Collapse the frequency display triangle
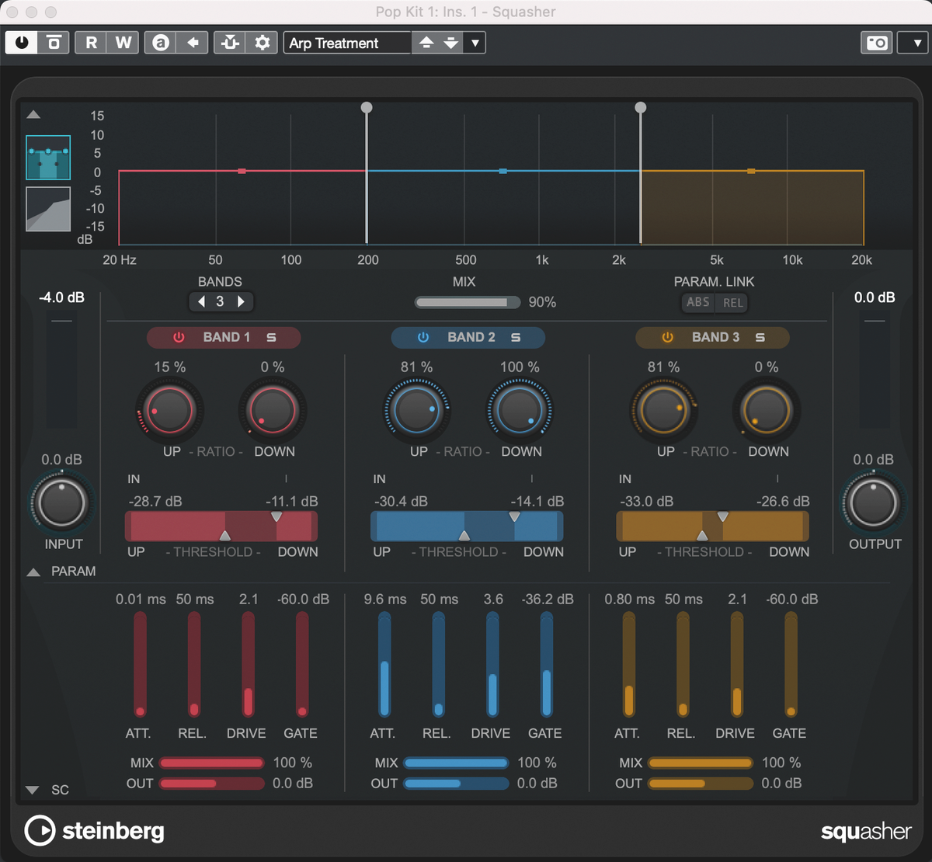Viewport: 932px width, 862px height. [x=33, y=115]
